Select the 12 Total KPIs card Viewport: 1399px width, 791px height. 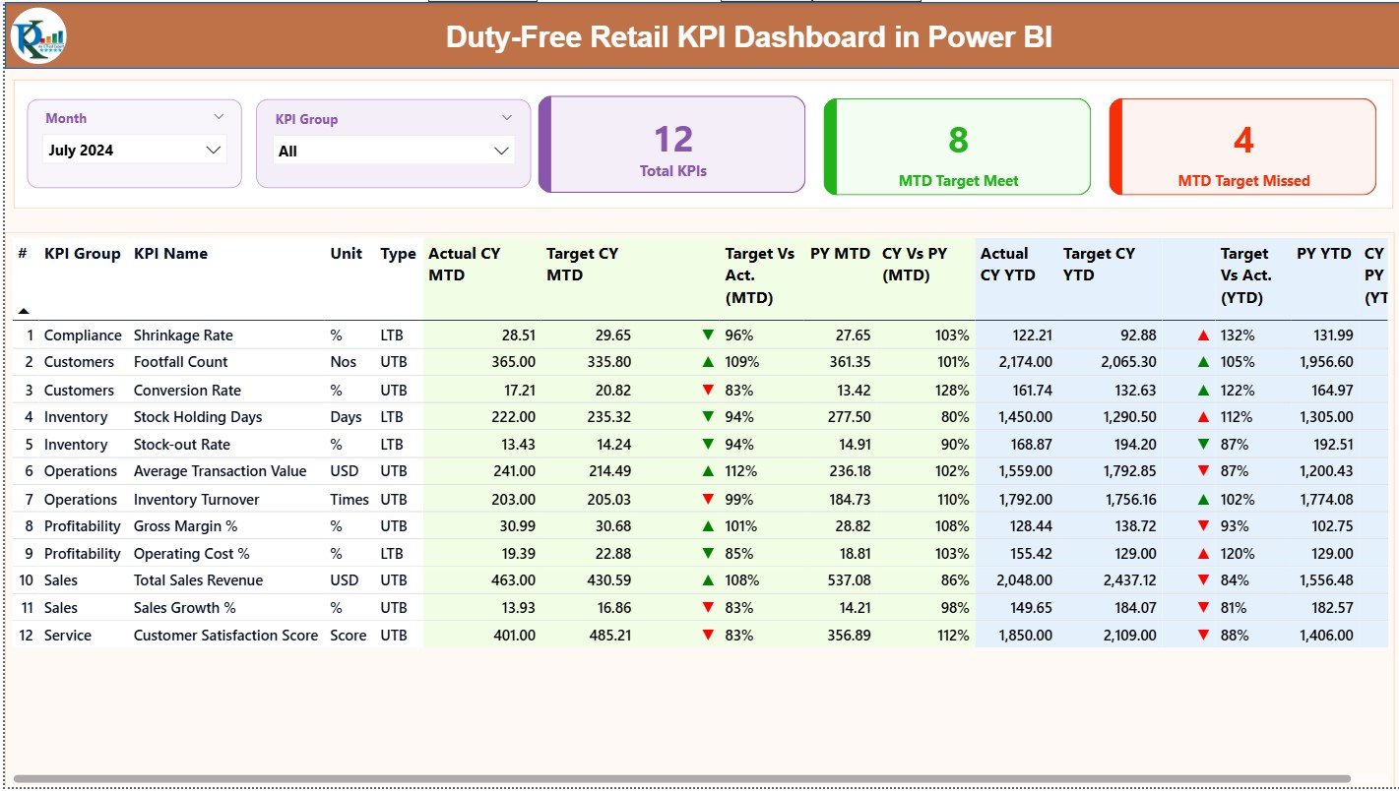(671, 144)
